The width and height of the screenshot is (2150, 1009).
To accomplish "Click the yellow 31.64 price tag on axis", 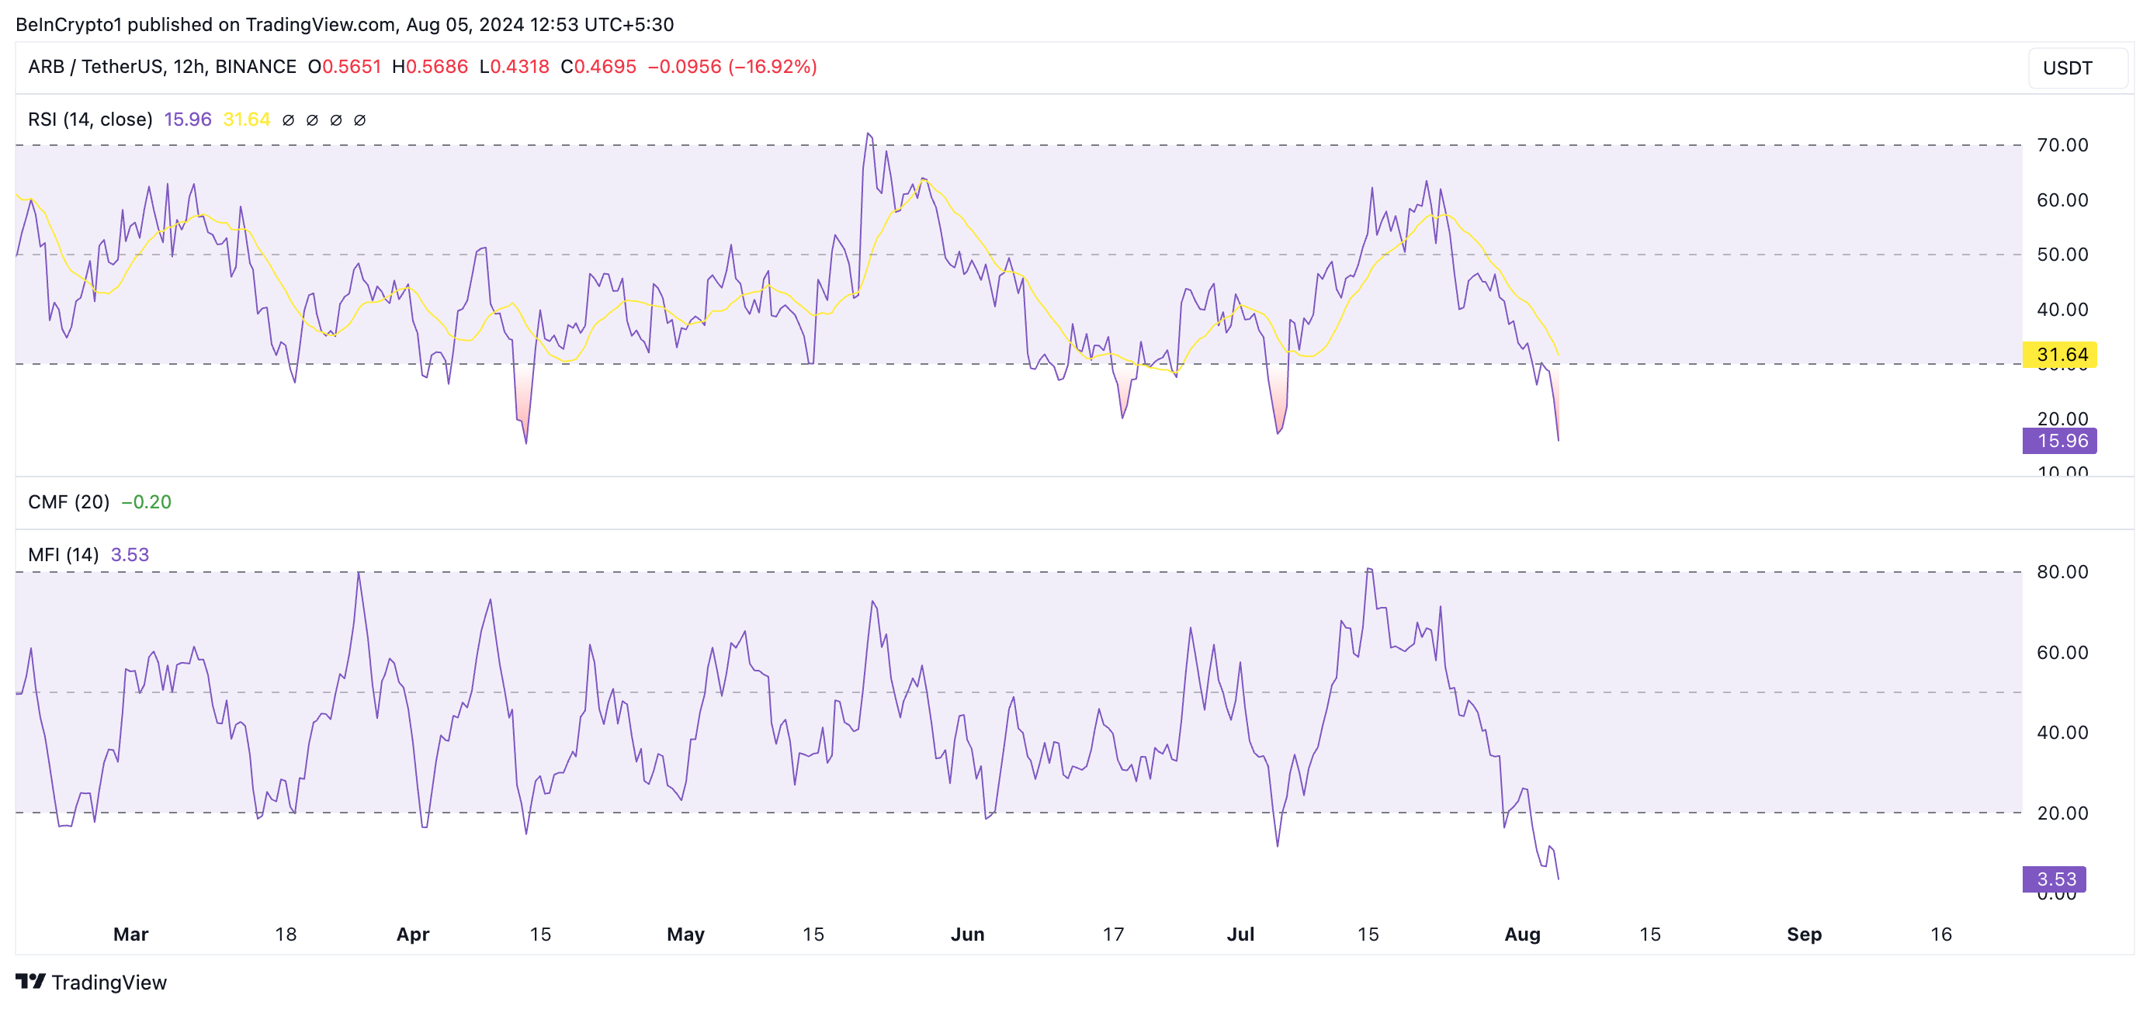I will [x=2059, y=355].
